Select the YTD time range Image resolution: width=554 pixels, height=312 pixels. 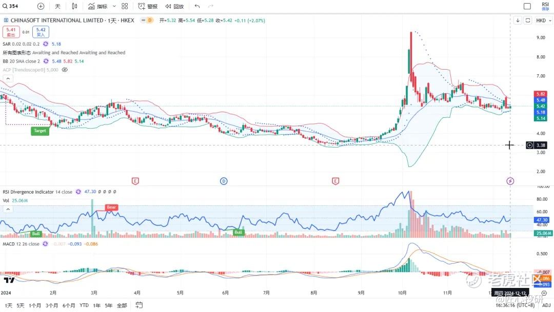click(84, 305)
